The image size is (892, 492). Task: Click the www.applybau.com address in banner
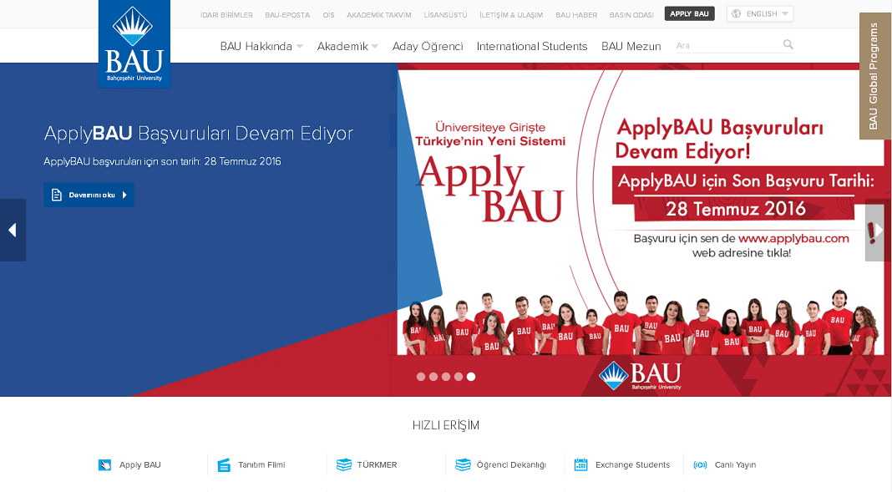pos(793,239)
